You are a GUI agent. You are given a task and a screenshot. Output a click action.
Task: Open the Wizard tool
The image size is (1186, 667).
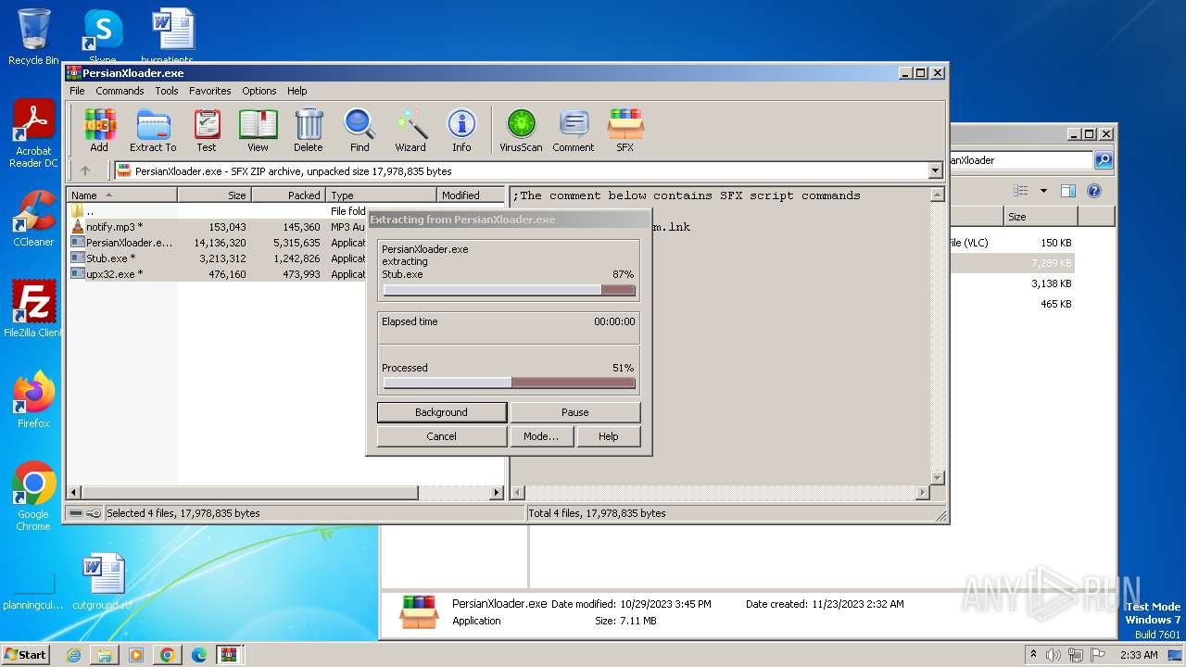pyautogui.click(x=410, y=131)
